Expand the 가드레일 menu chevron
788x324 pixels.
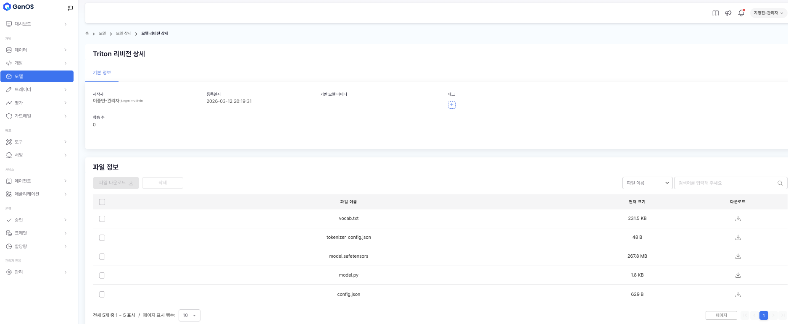tap(66, 116)
